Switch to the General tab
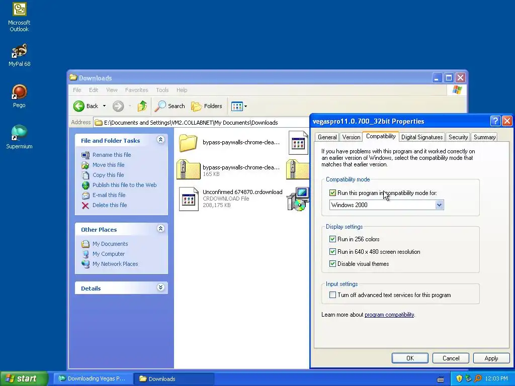 (x=327, y=137)
